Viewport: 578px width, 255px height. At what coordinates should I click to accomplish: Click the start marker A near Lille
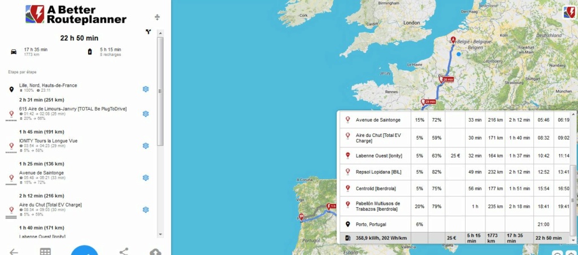point(453,39)
